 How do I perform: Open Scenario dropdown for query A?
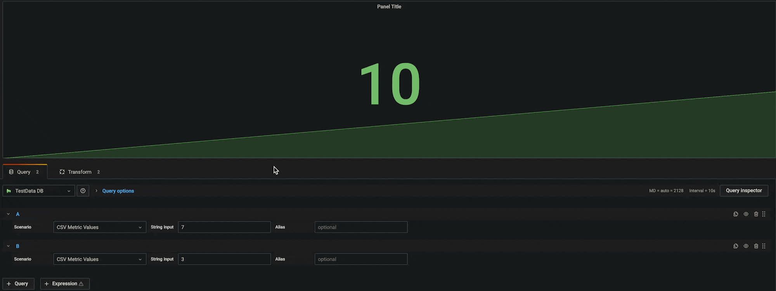(99, 227)
